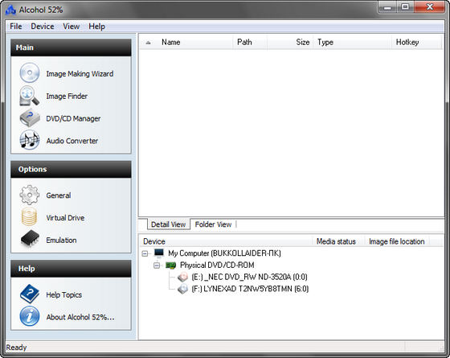This screenshot has height=358, width=450.
Task: Open Virtual Drive disc stack icon
Action: (29, 217)
